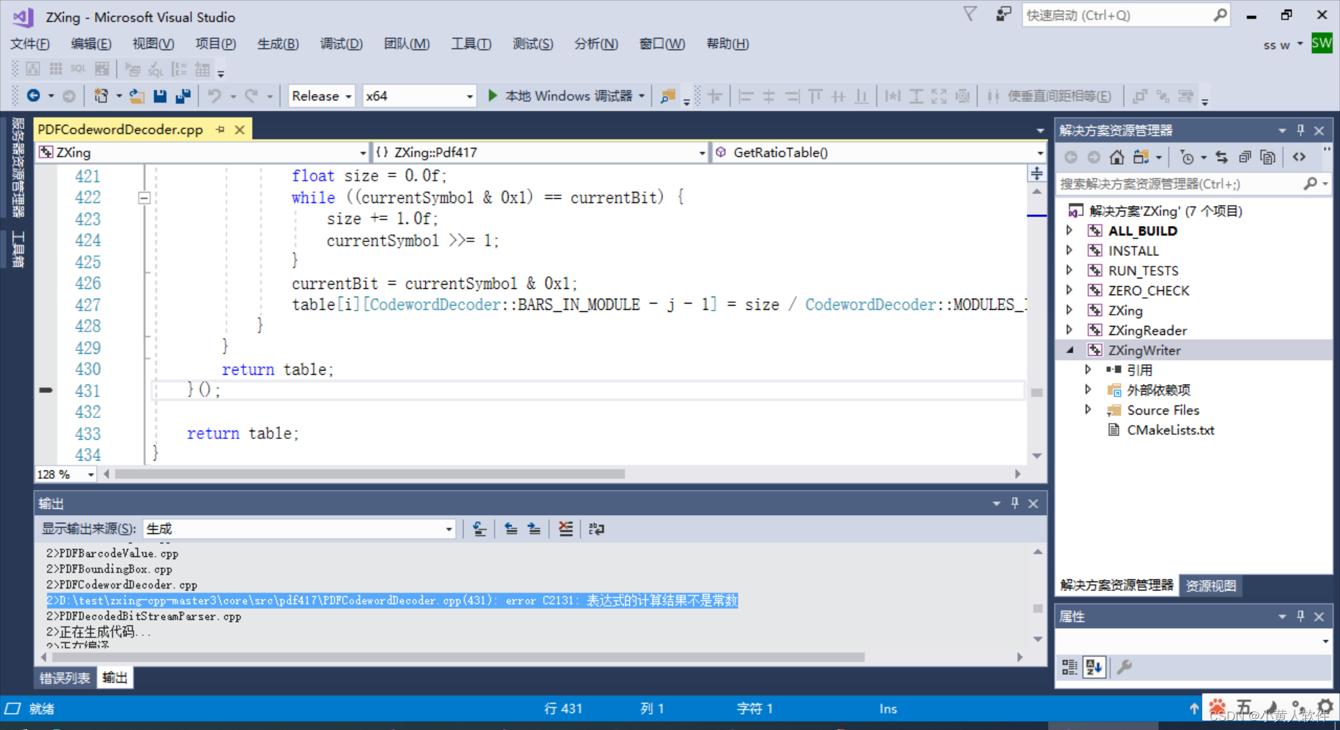Click the split editor window handle
Screen dimensions: 1340x730
click(1036, 173)
